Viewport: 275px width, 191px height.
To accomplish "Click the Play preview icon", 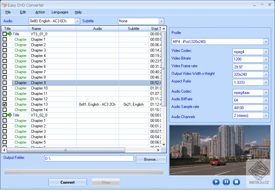I will click(x=216, y=182).
